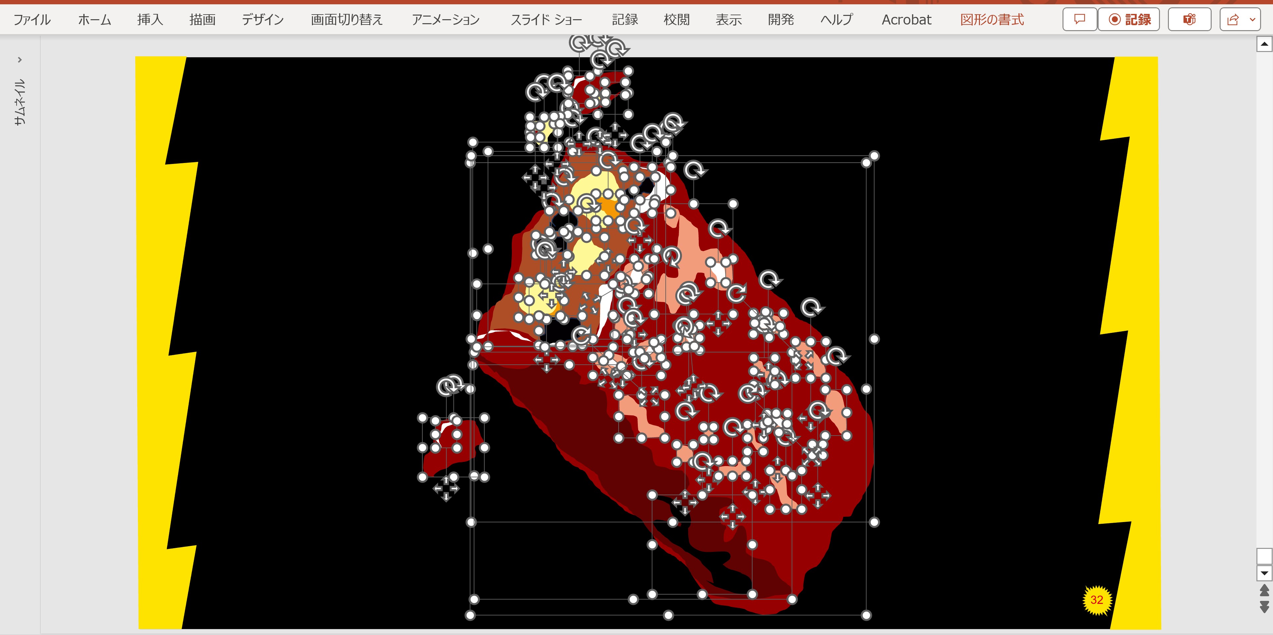
Task: Select the 記録 ribbon tab
Action: click(x=625, y=20)
